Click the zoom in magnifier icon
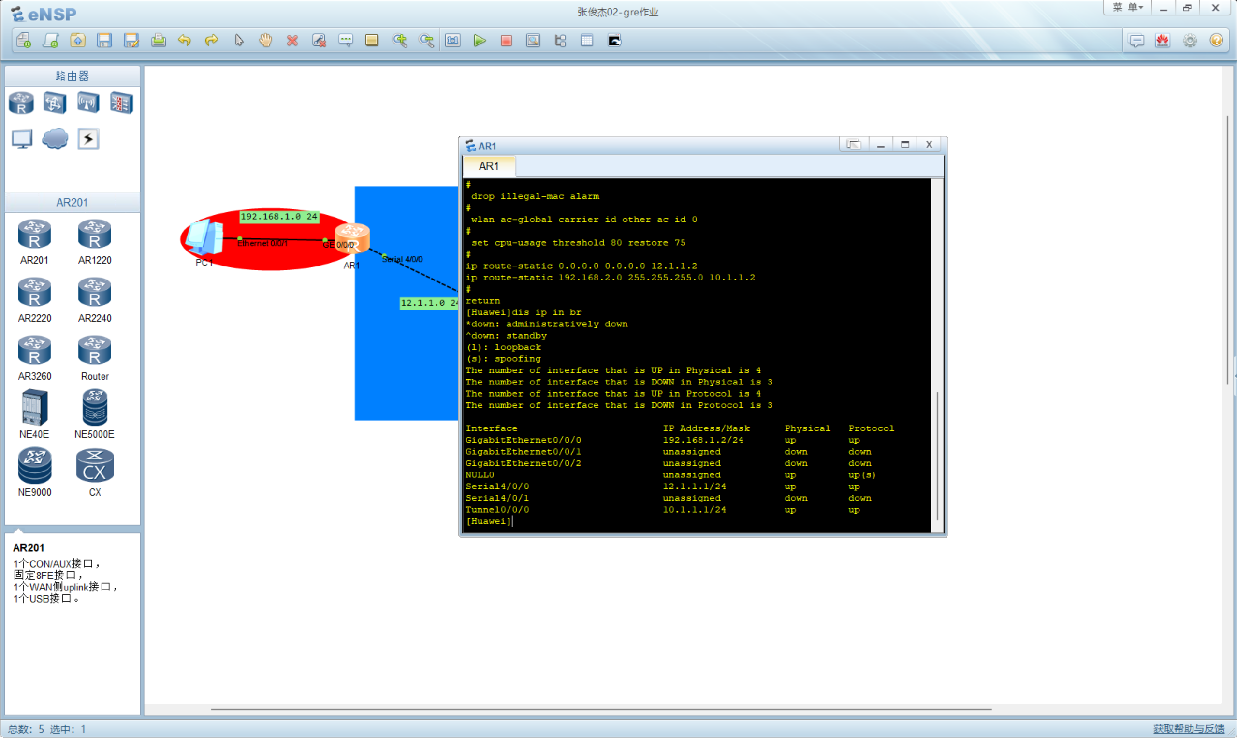1237x738 pixels. (399, 40)
